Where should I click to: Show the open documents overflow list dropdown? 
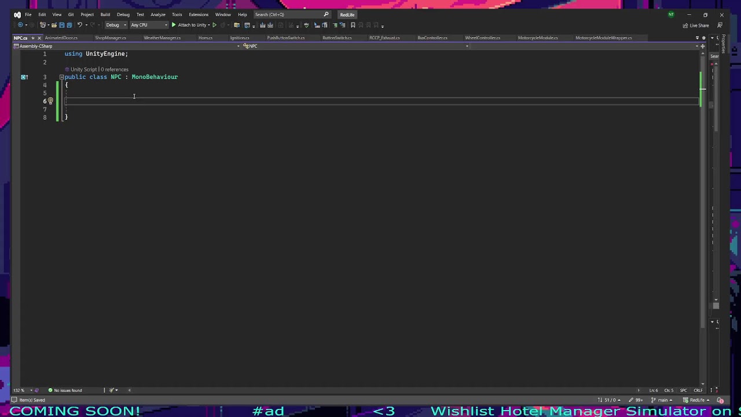point(697,38)
